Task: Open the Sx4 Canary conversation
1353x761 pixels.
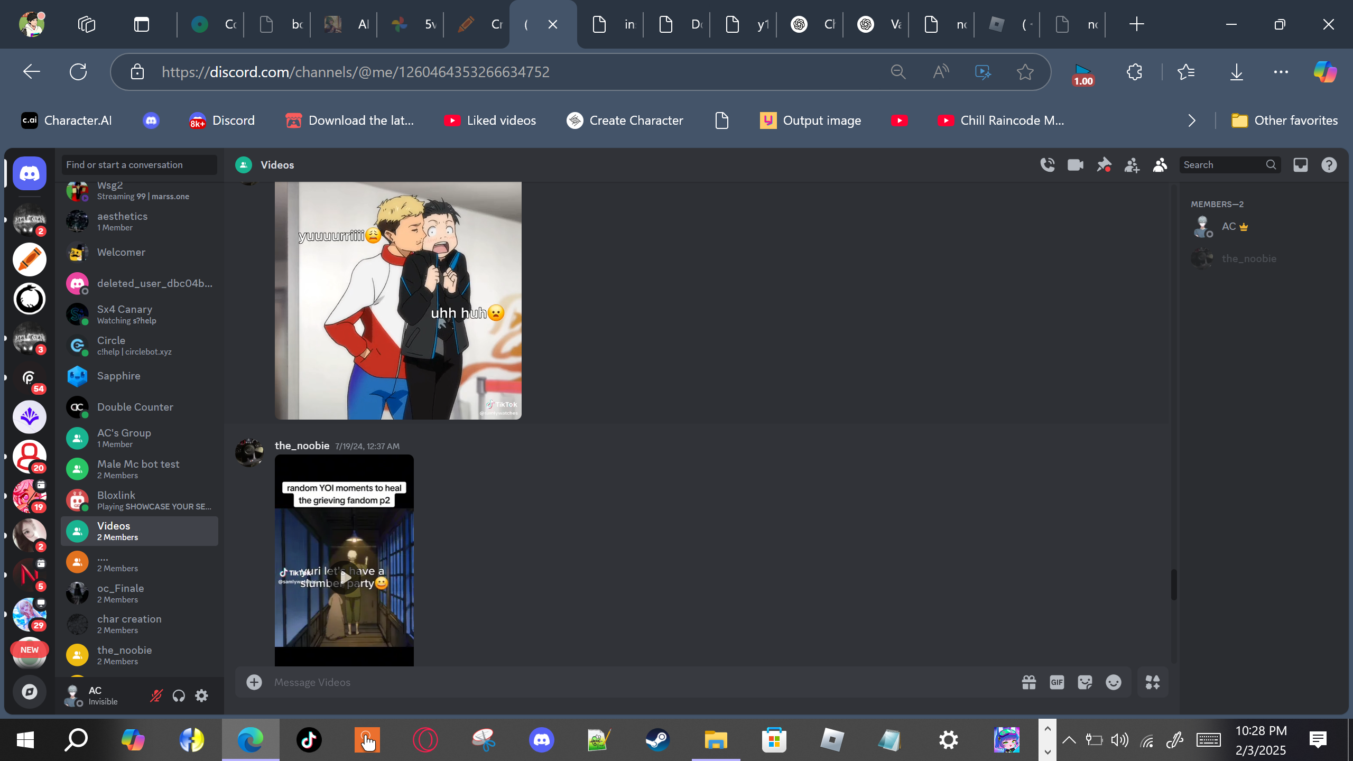Action: 140,314
